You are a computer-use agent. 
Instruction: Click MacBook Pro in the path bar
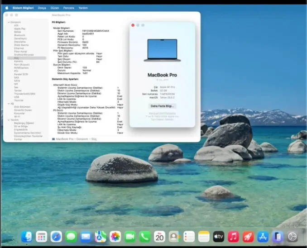click(x=65, y=139)
